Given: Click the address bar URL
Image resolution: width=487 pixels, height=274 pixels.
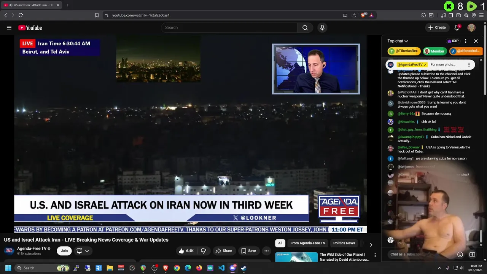Looking at the screenshot, I should point(141,15).
